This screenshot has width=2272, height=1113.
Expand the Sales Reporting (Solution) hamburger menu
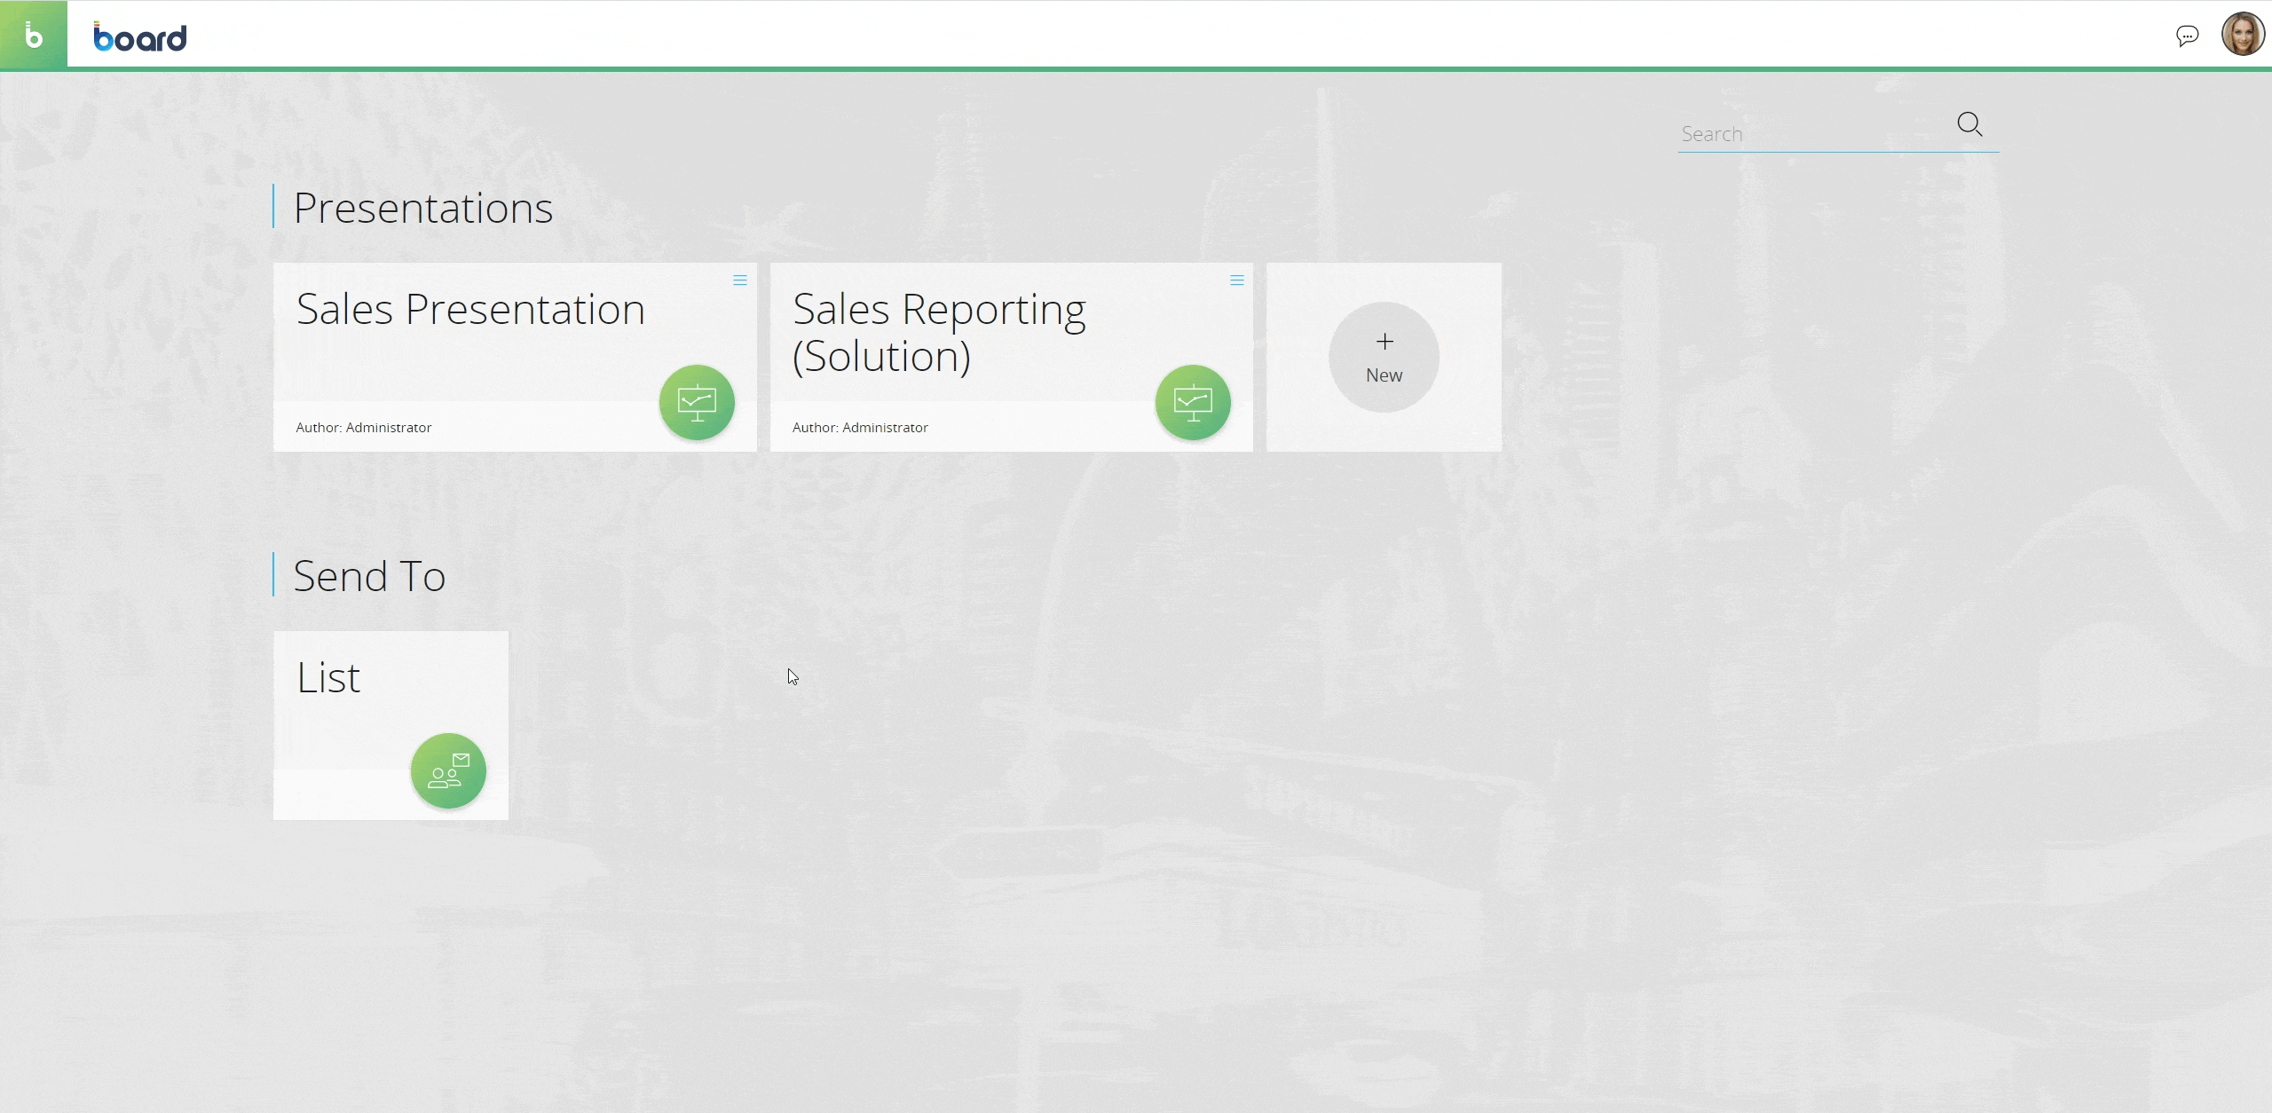coord(1237,280)
